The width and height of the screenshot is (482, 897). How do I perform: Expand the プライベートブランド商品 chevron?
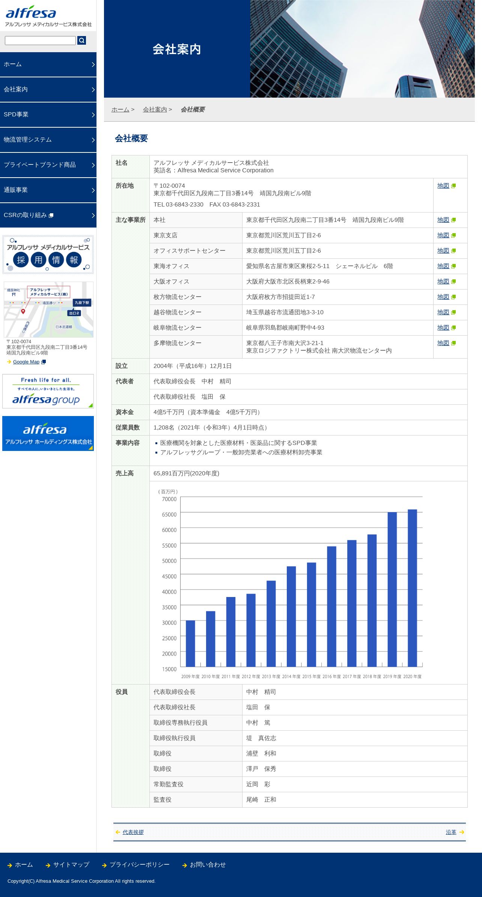point(93,165)
